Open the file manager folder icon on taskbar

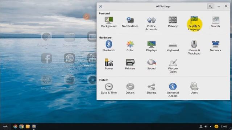coord(28,126)
